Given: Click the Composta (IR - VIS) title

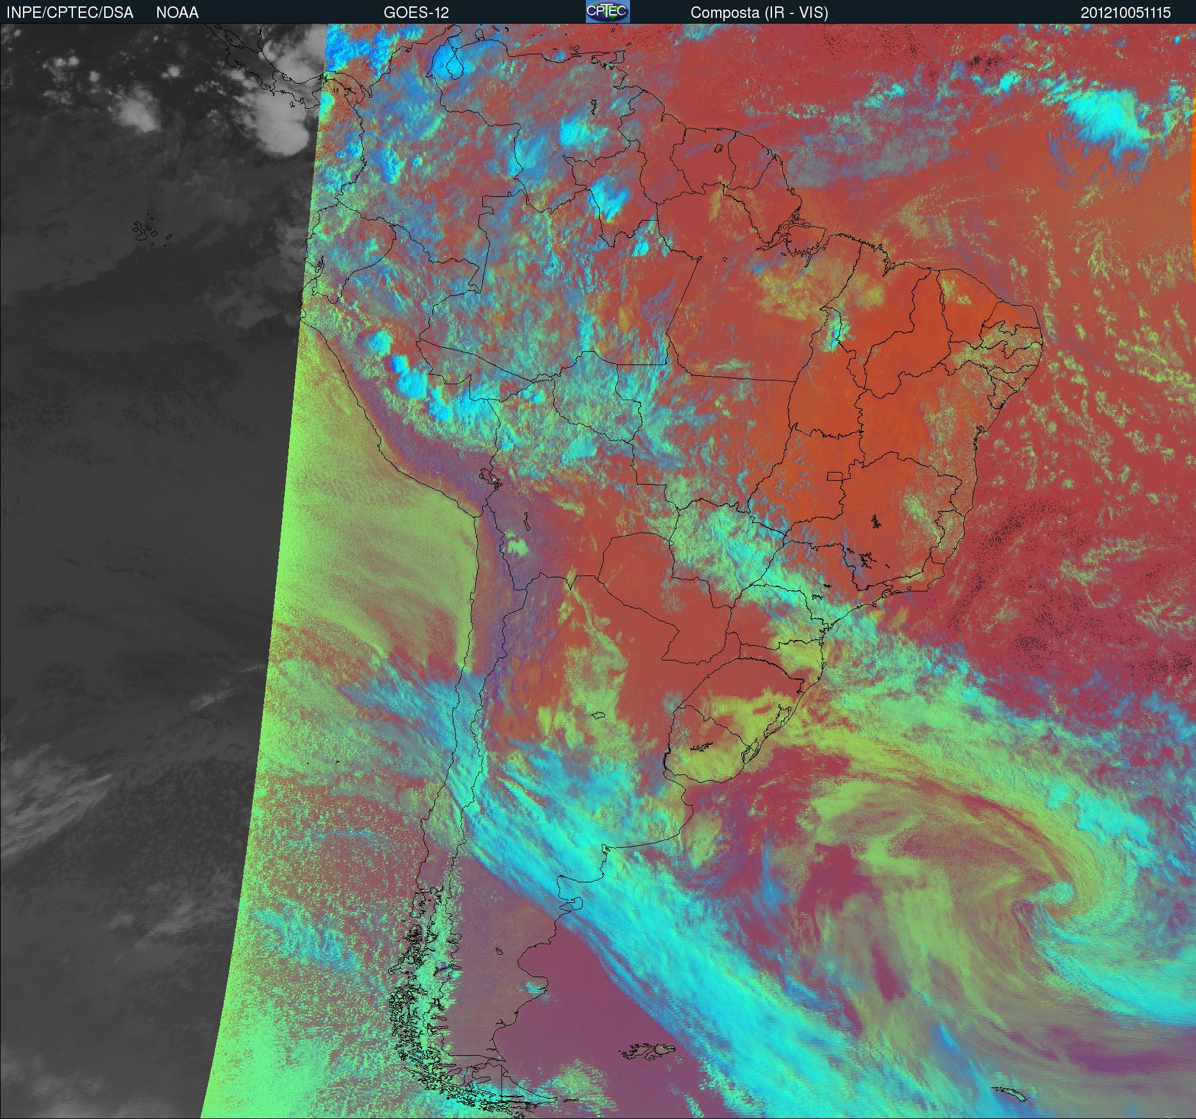Looking at the screenshot, I should 759,13.
